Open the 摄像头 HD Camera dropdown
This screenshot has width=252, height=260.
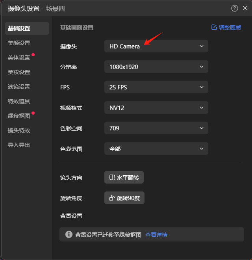156,46
